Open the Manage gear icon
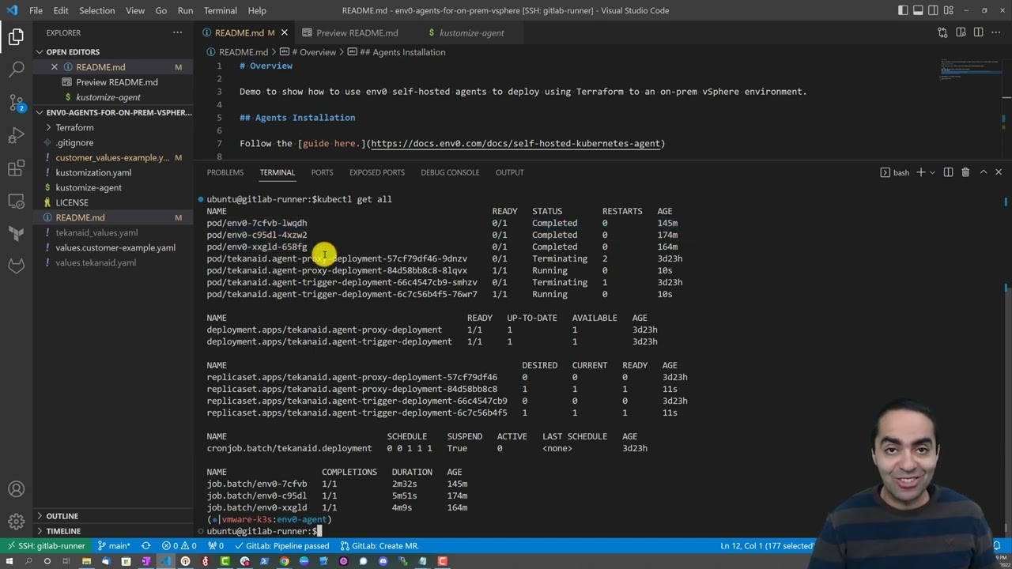Image resolution: width=1012 pixels, height=569 pixels. coord(16,522)
